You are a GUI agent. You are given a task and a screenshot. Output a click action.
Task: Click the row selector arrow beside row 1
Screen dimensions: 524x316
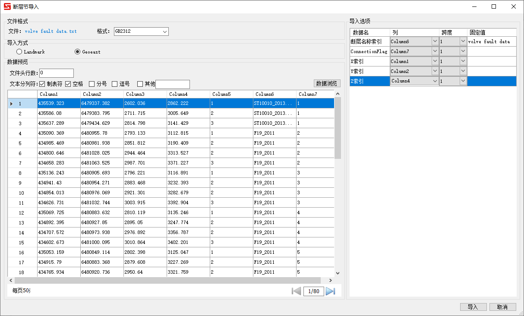pos(11,104)
